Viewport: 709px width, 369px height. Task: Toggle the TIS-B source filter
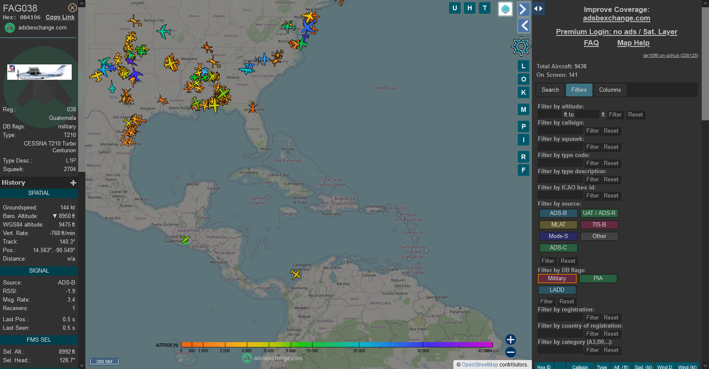[599, 225]
